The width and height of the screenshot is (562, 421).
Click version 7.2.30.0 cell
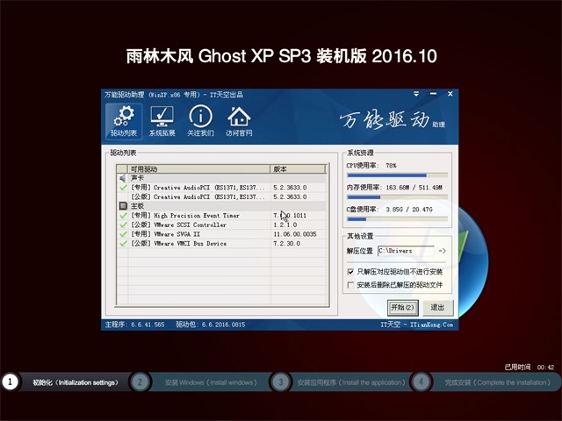coord(287,244)
